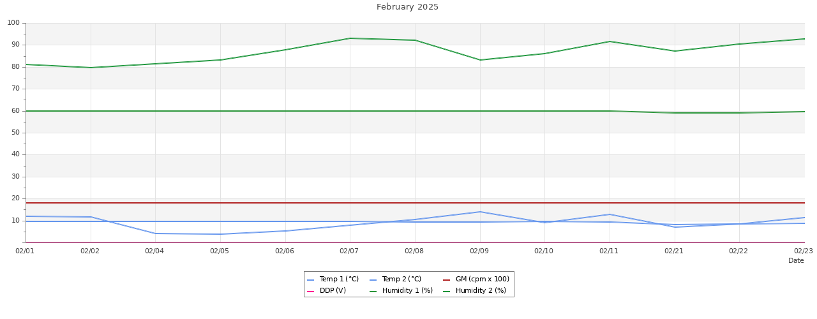The height and width of the screenshot is (319, 817).
Task: Click the 02/07 peak on top humidity line
Action: [x=350, y=38]
